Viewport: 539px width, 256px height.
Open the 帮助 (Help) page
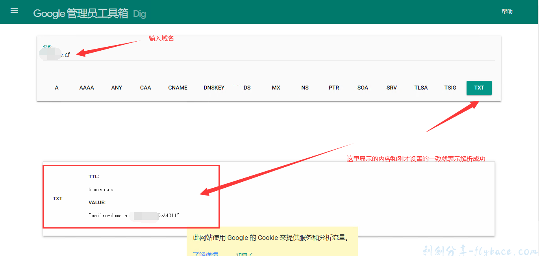[507, 11]
